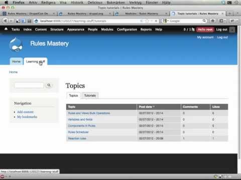Open Rules Scheduler topic

[78, 132]
